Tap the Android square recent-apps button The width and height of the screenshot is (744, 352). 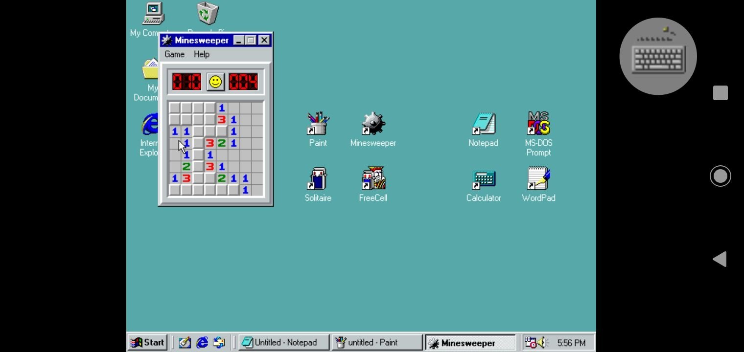coord(721,93)
